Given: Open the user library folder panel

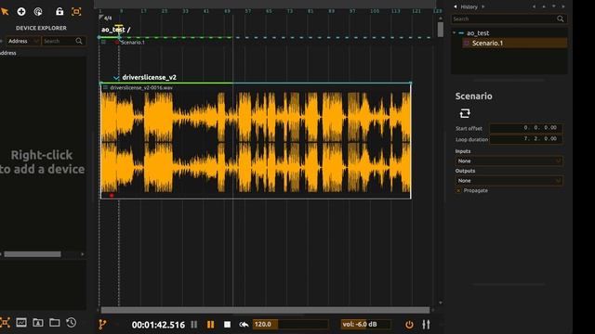Looking at the screenshot, I should (x=38, y=323).
